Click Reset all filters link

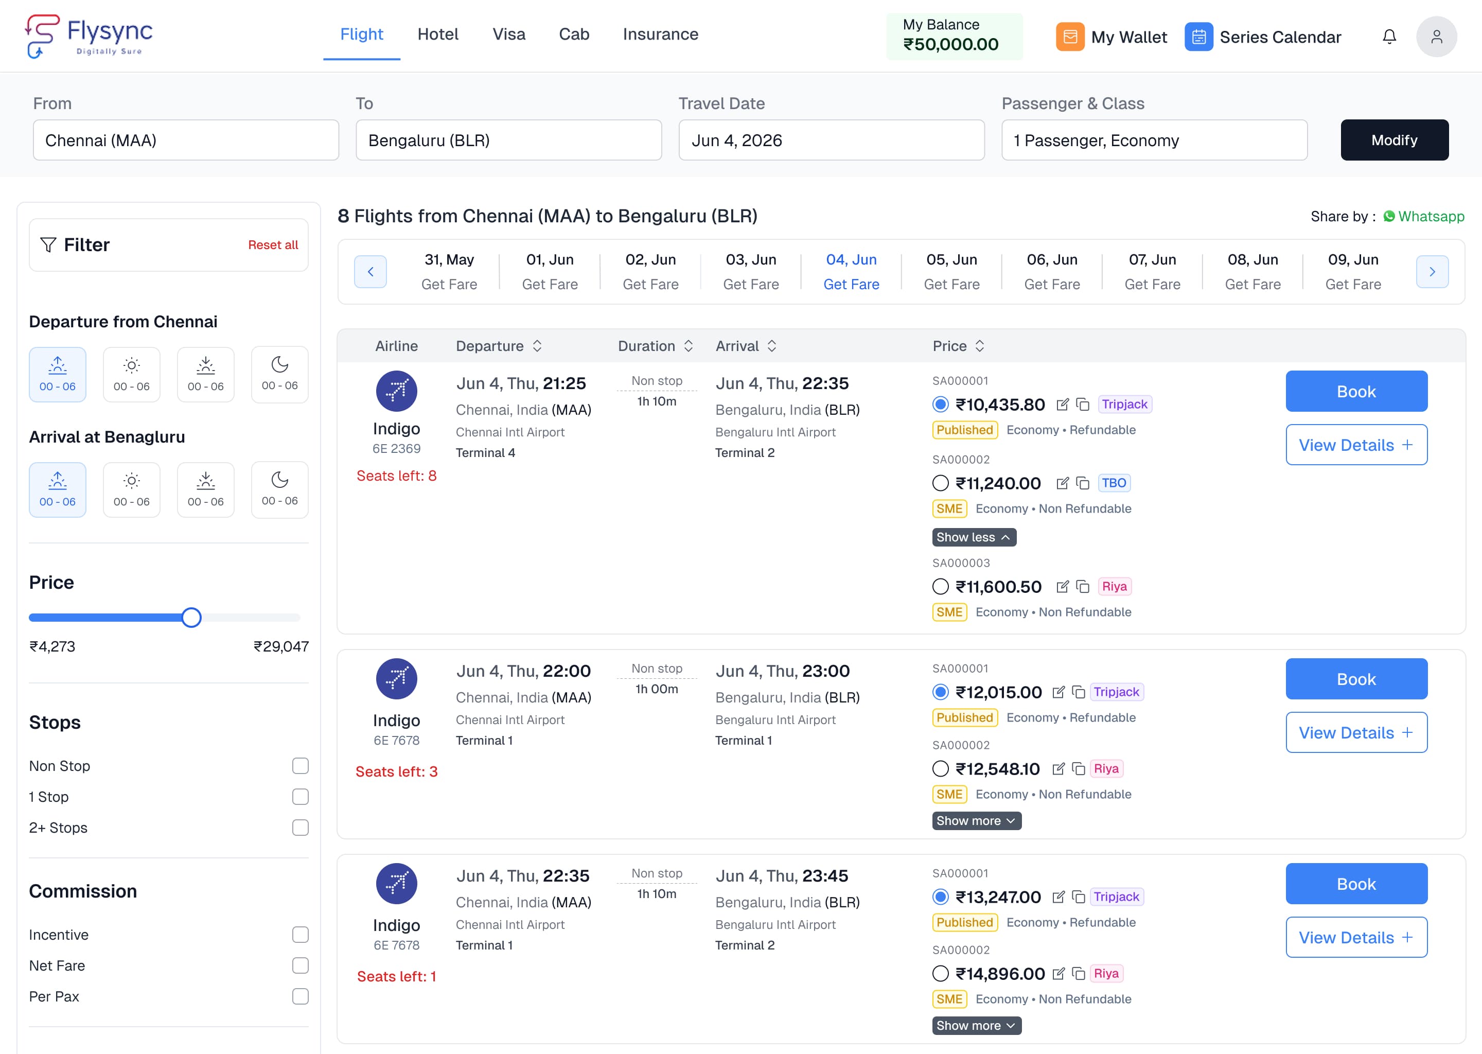273,245
